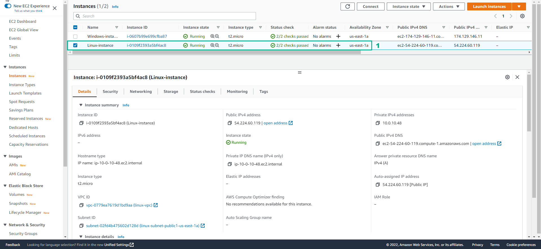Copy the VPC ID value

point(81,205)
